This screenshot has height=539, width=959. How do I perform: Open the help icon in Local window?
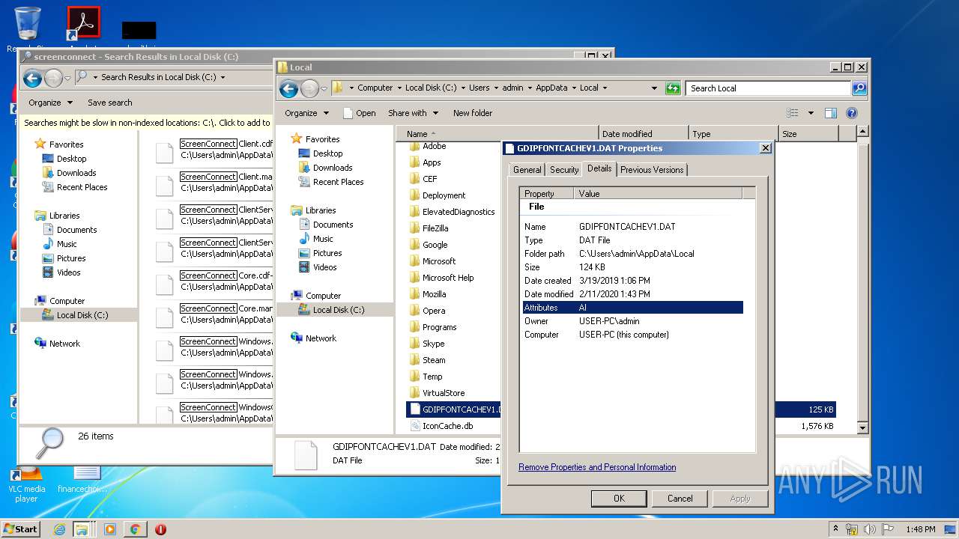click(x=852, y=113)
